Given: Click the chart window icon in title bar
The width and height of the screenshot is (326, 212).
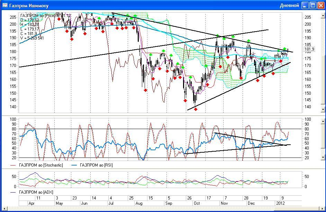Looking at the screenshot, I should 5,6.
